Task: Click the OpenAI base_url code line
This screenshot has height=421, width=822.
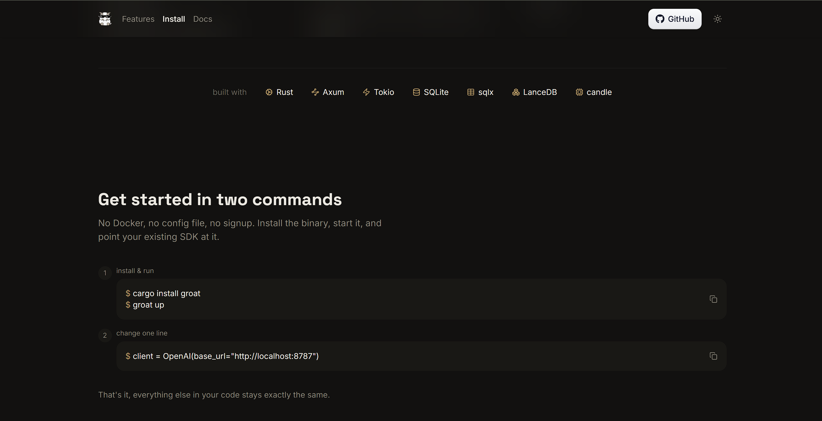Action: [226, 356]
